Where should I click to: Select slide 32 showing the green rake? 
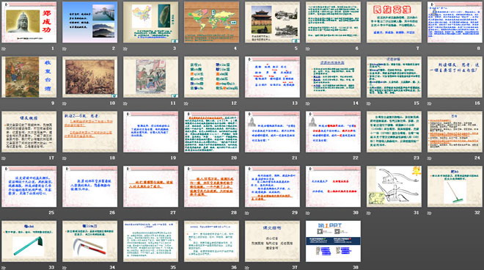pyautogui.click(x=455, y=186)
